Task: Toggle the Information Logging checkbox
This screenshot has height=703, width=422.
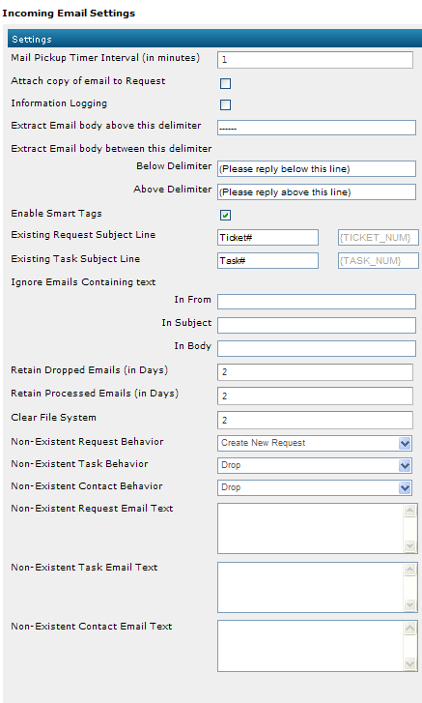Action: coord(226,104)
